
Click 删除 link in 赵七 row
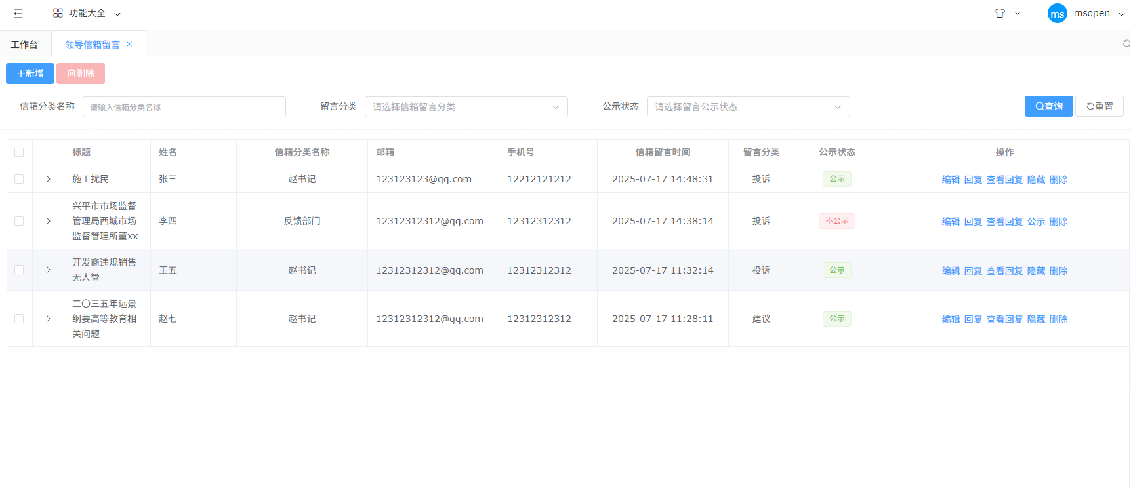click(1058, 319)
